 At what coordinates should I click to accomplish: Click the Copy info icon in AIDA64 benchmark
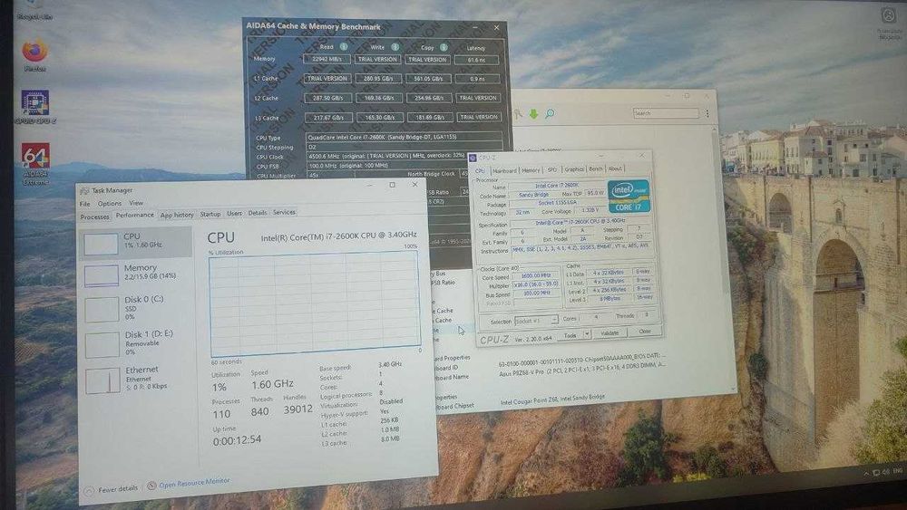coord(444,47)
